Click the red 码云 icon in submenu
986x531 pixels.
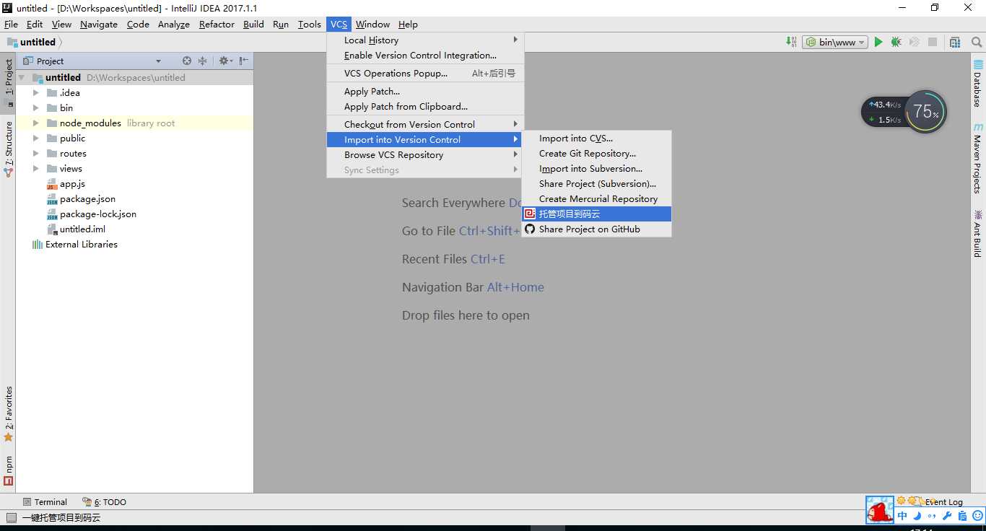point(530,214)
